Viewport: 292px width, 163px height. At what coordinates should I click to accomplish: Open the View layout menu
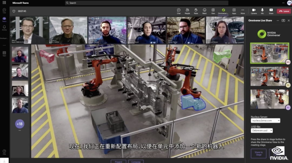[213, 11]
